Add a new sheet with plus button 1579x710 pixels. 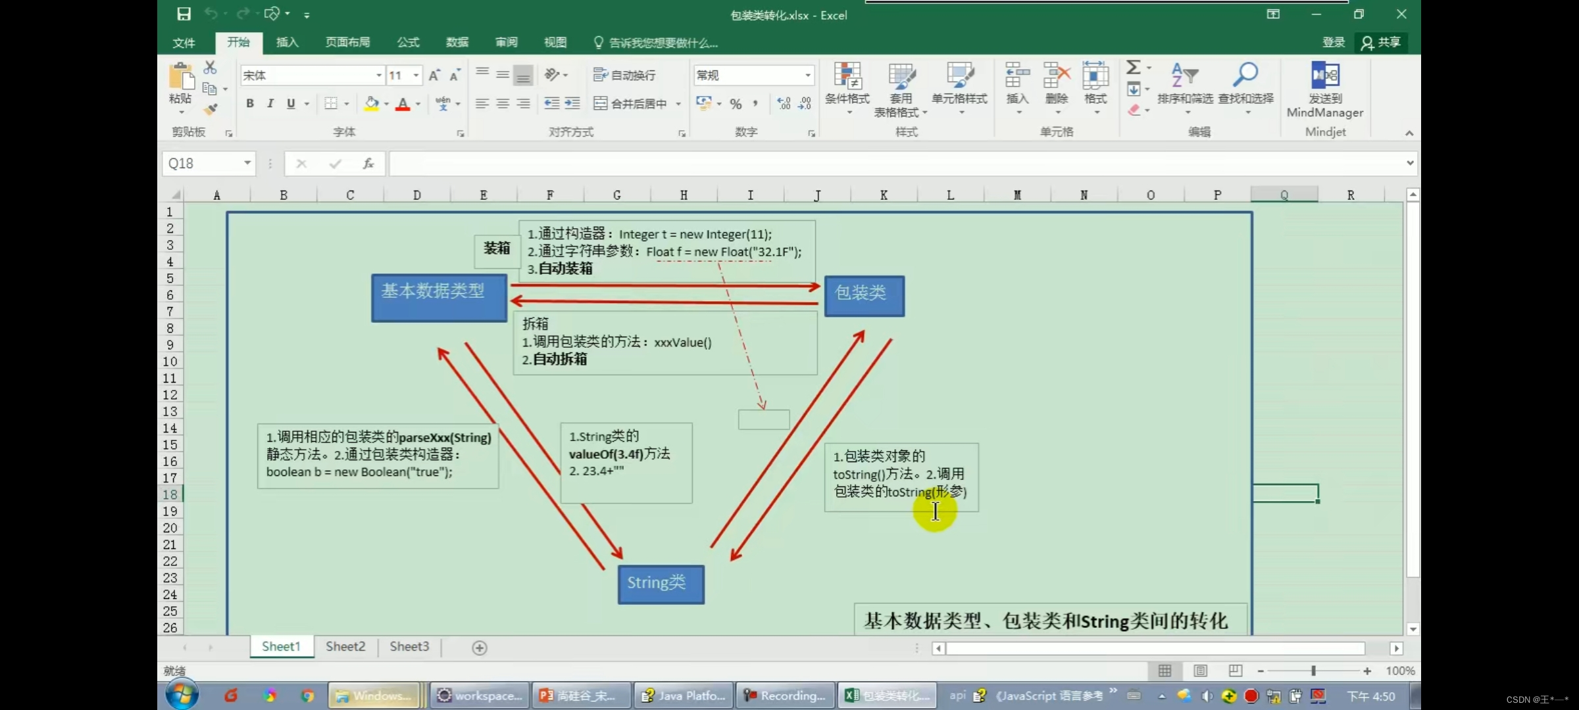480,648
